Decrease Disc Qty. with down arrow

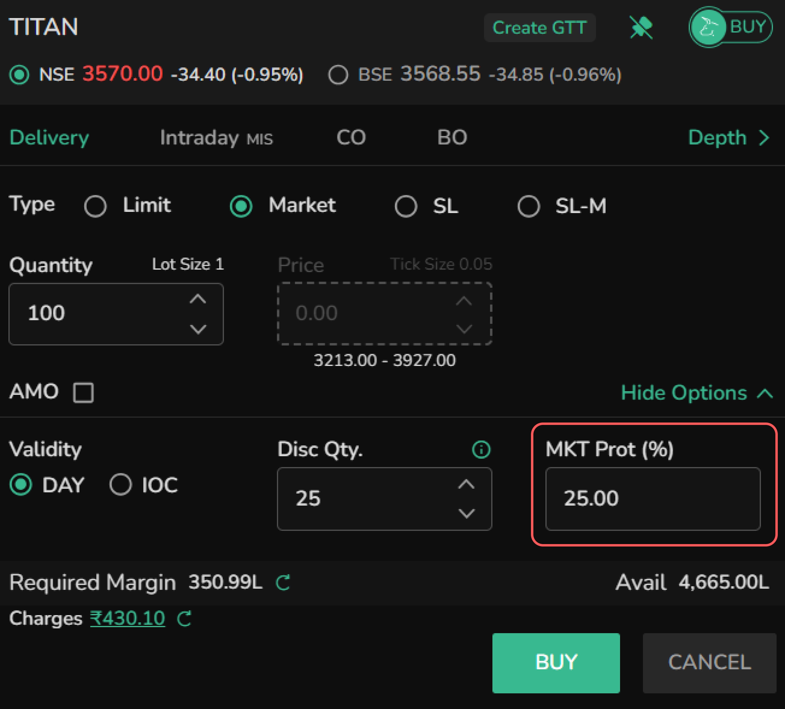click(466, 514)
